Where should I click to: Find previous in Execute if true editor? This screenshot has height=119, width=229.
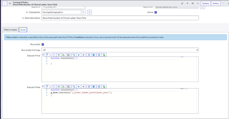click(83, 55)
